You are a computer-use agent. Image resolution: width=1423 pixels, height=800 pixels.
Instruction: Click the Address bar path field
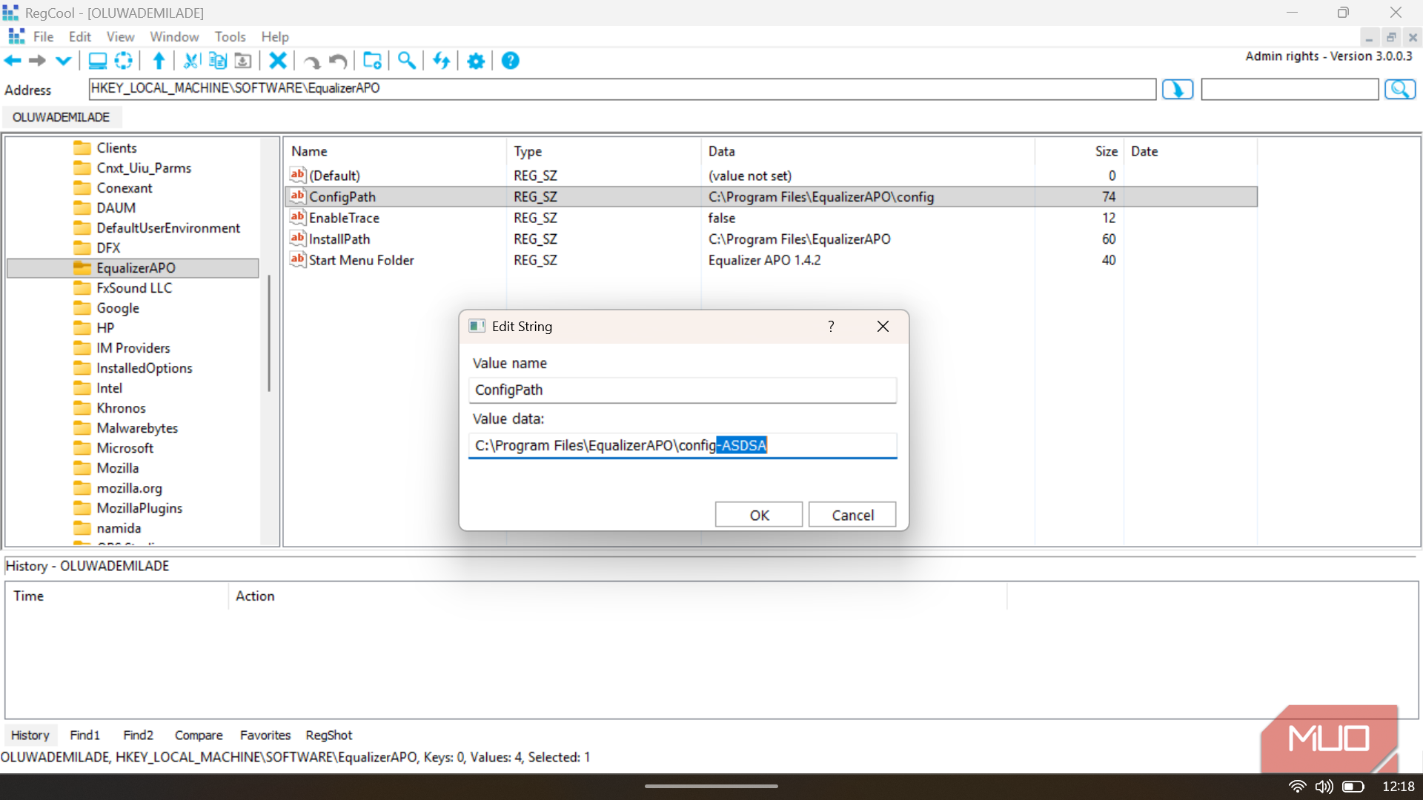pos(623,89)
